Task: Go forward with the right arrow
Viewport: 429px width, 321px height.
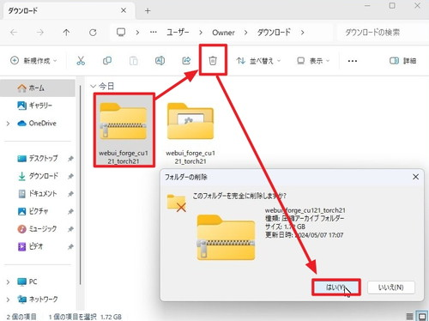Action: pos(40,33)
